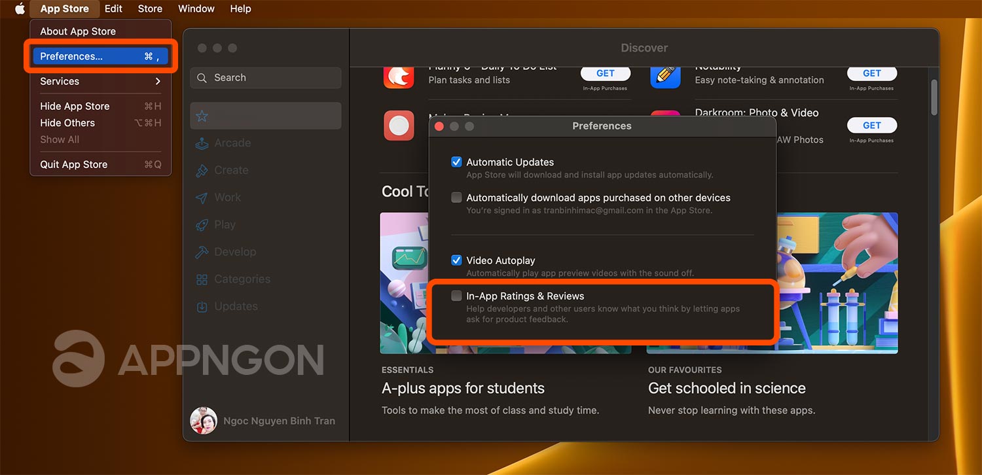This screenshot has height=475, width=982.
Task: Open the Edit menu
Action: (113, 9)
